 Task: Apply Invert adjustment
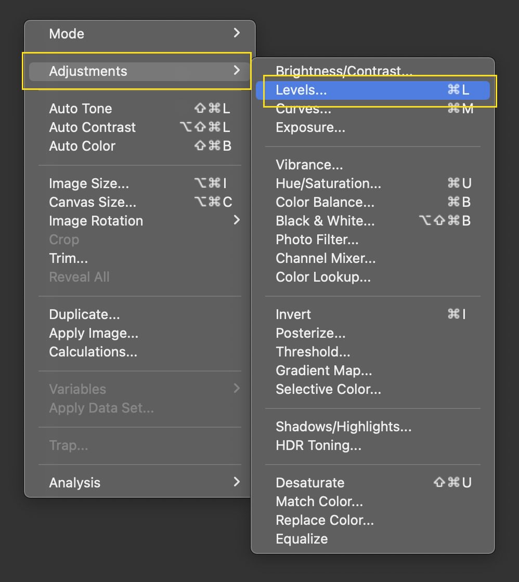(x=293, y=314)
